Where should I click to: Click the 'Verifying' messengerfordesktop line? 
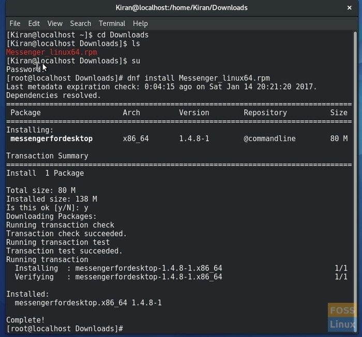point(181,277)
